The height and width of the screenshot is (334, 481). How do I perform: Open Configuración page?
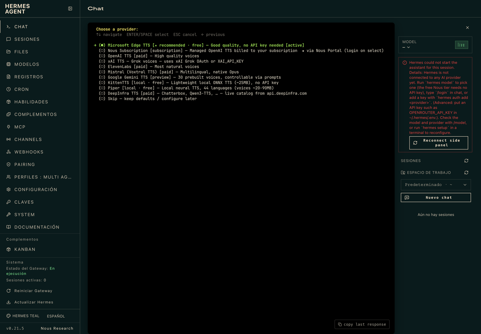point(40,189)
